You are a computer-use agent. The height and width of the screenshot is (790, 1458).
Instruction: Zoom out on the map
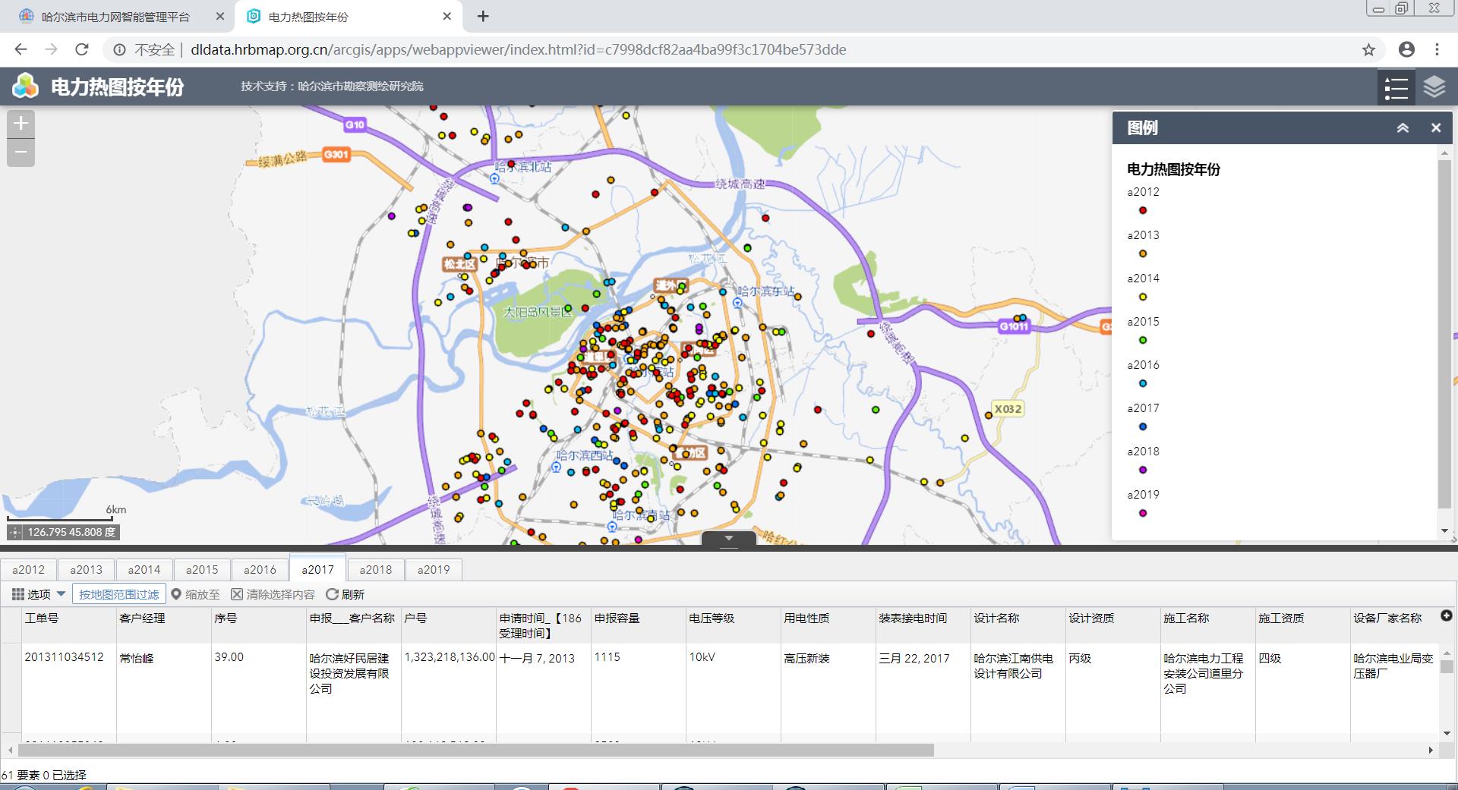tap(21, 153)
